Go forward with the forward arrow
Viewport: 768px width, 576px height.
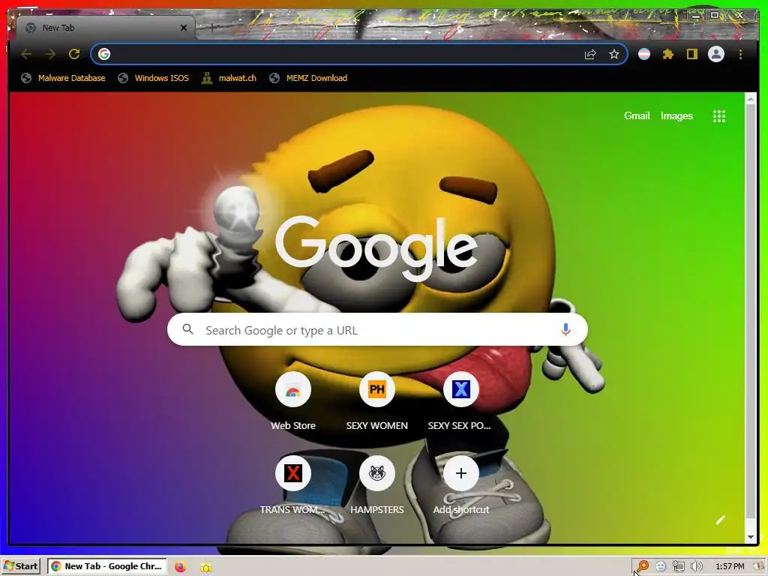[50, 54]
